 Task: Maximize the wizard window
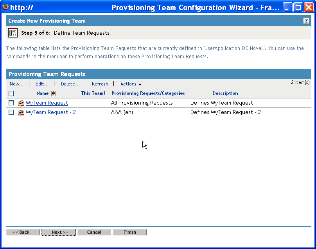tap(298, 7)
